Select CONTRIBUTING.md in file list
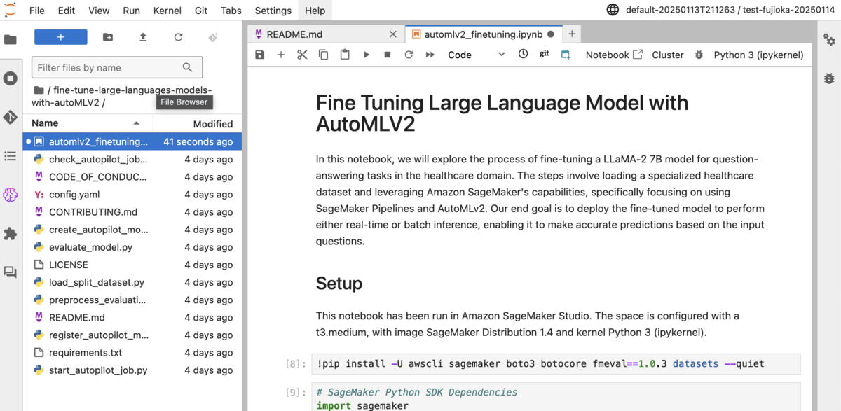The height and width of the screenshot is (411, 841). (x=132, y=211)
